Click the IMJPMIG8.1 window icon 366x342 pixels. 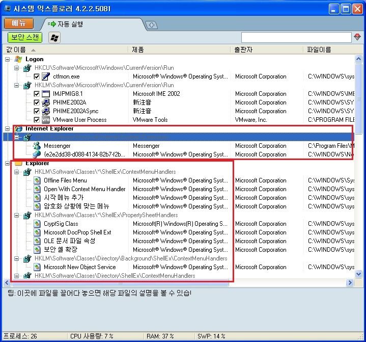click(x=46, y=94)
